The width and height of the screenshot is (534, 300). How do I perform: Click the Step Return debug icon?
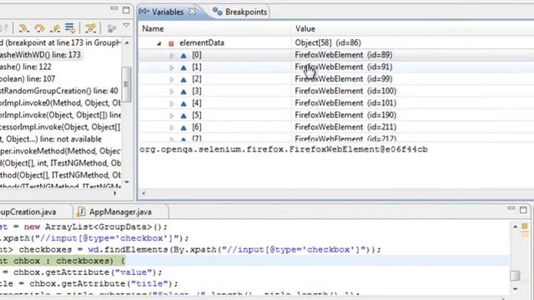coord(55,28)
